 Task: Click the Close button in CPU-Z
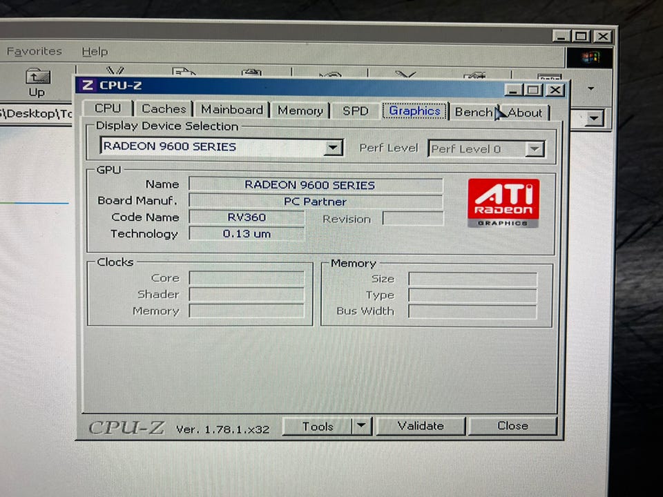[512, 426]
